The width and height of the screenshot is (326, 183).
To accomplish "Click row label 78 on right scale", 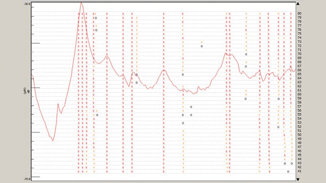I will click(300, 21).
